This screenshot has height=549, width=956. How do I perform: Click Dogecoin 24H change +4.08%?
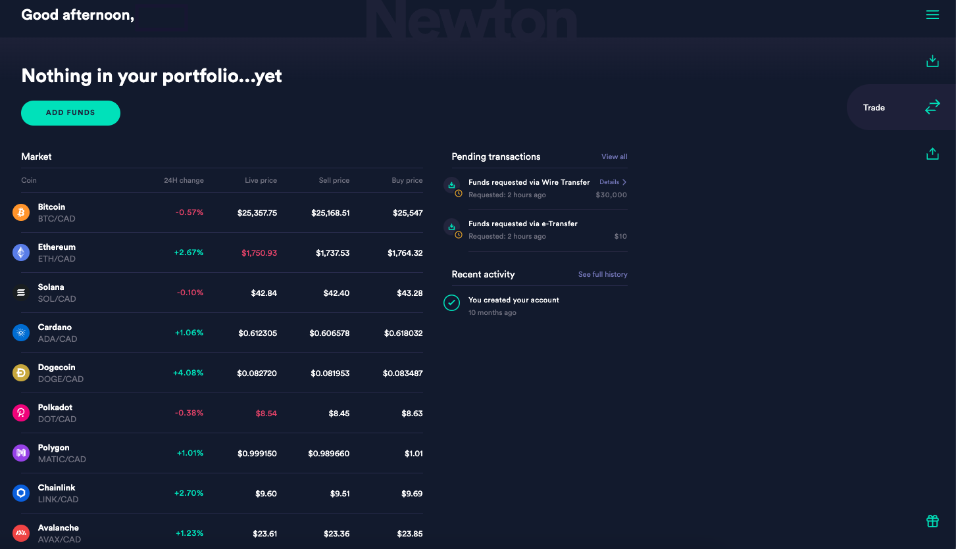tap(188, 373)
